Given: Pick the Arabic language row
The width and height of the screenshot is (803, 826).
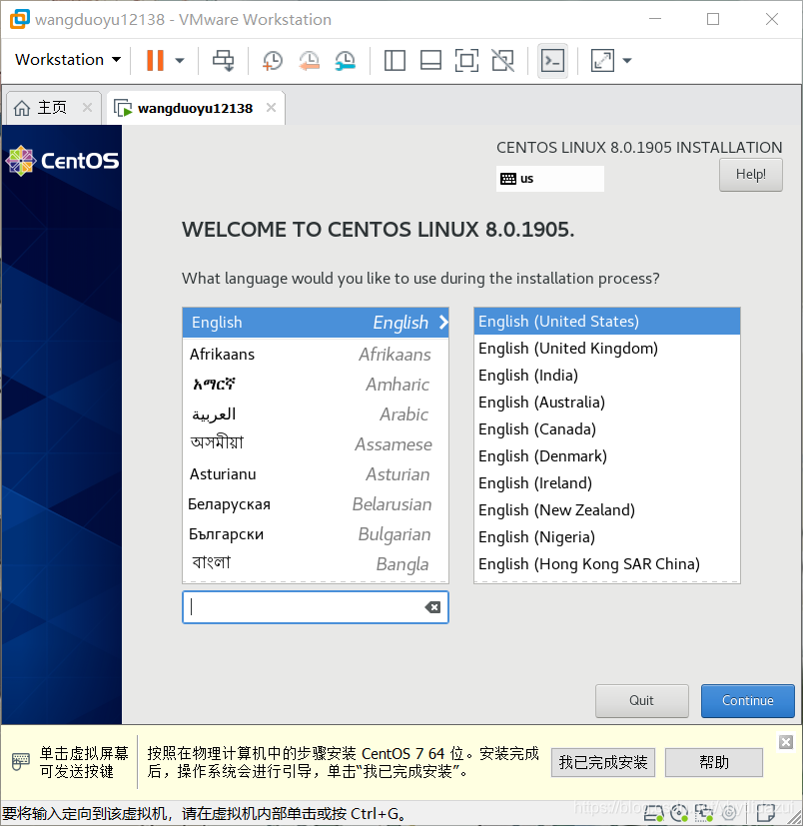Looking at the screenshot, I should (x=316, y=414).
